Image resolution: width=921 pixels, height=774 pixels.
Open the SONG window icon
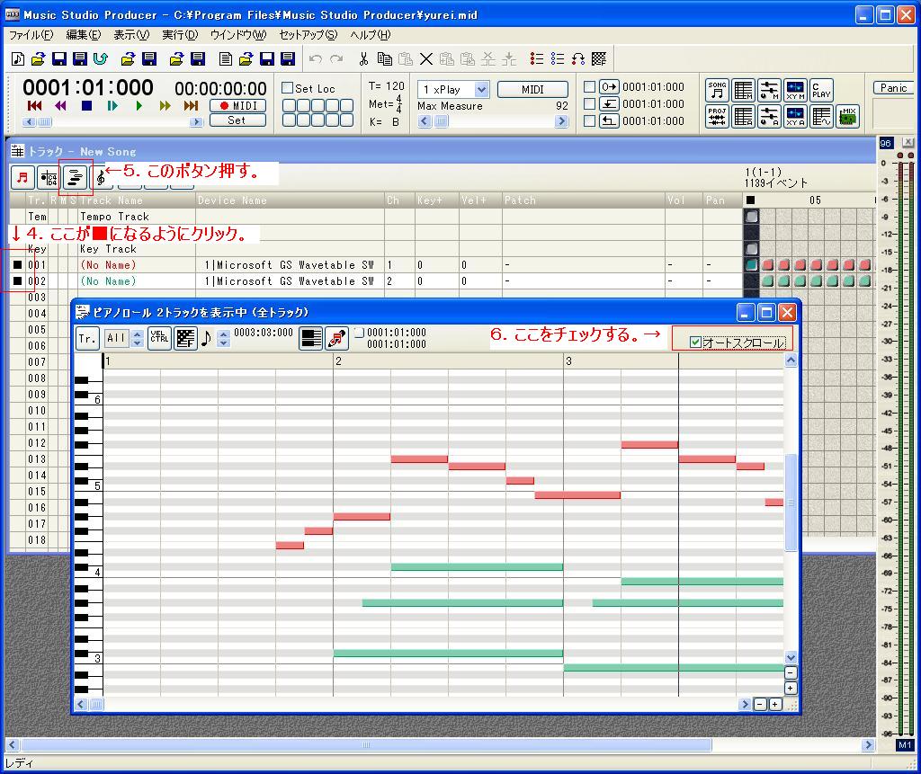coord(717,90)
